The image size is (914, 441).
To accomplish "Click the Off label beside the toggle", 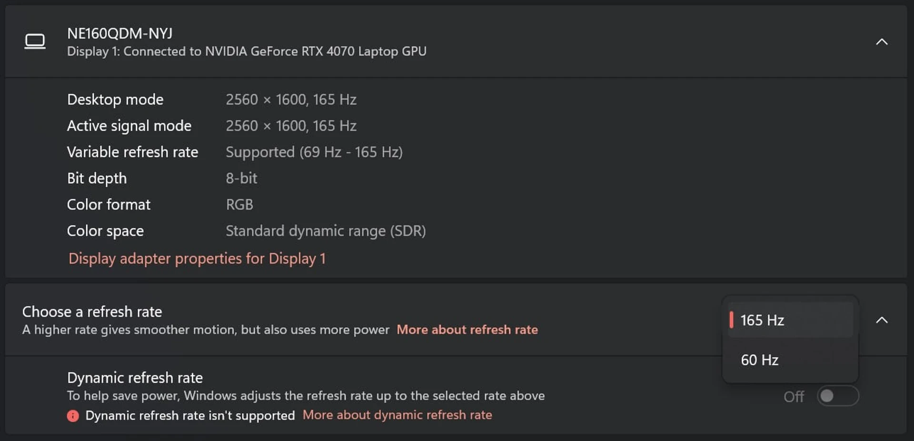I will 794,397.
